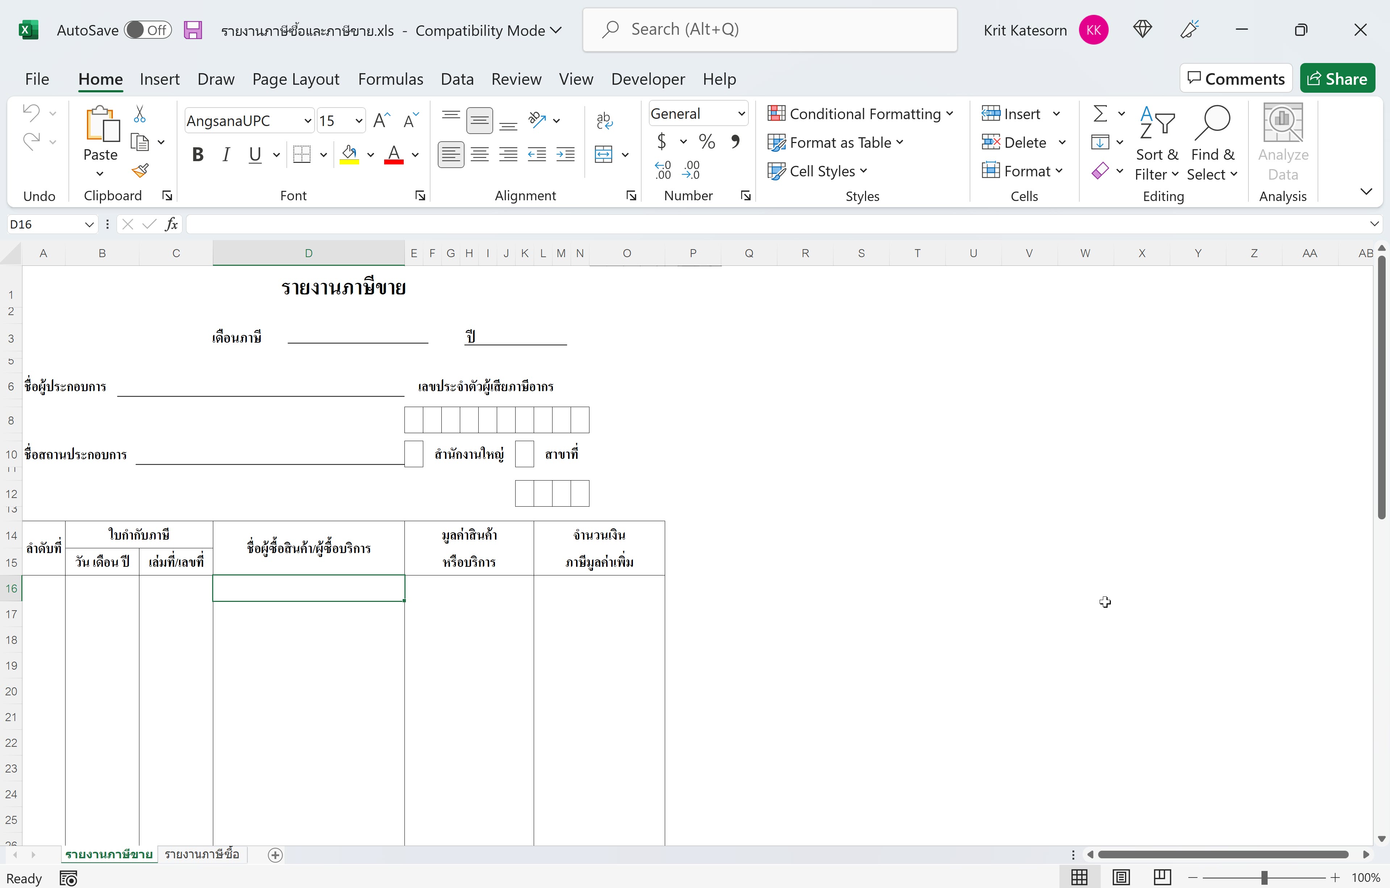Screen dimensions: 1390x888
Task: Click the AutoSum sigma icon
Action: coord(1101,113)
